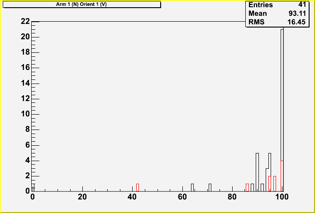This screenshot has width=315, height=213.
Task: Select the black bar near x=64
Action: pyautogui.click(x=192, y=188)
